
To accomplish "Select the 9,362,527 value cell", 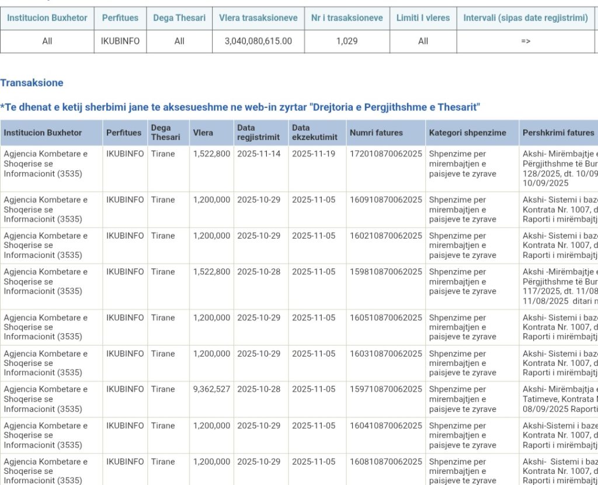I will [x=211, y=389].
